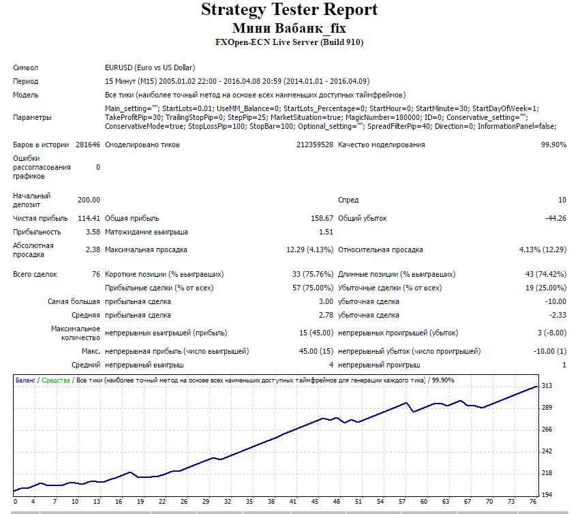Click the 4.13% (12.29) relative drawdown value
The height and width of the screenshot is (514, 580).
pyautogui.click(x=543, y=250)
